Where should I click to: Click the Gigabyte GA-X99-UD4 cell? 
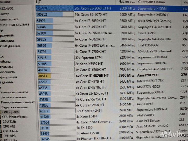[154, 39]
